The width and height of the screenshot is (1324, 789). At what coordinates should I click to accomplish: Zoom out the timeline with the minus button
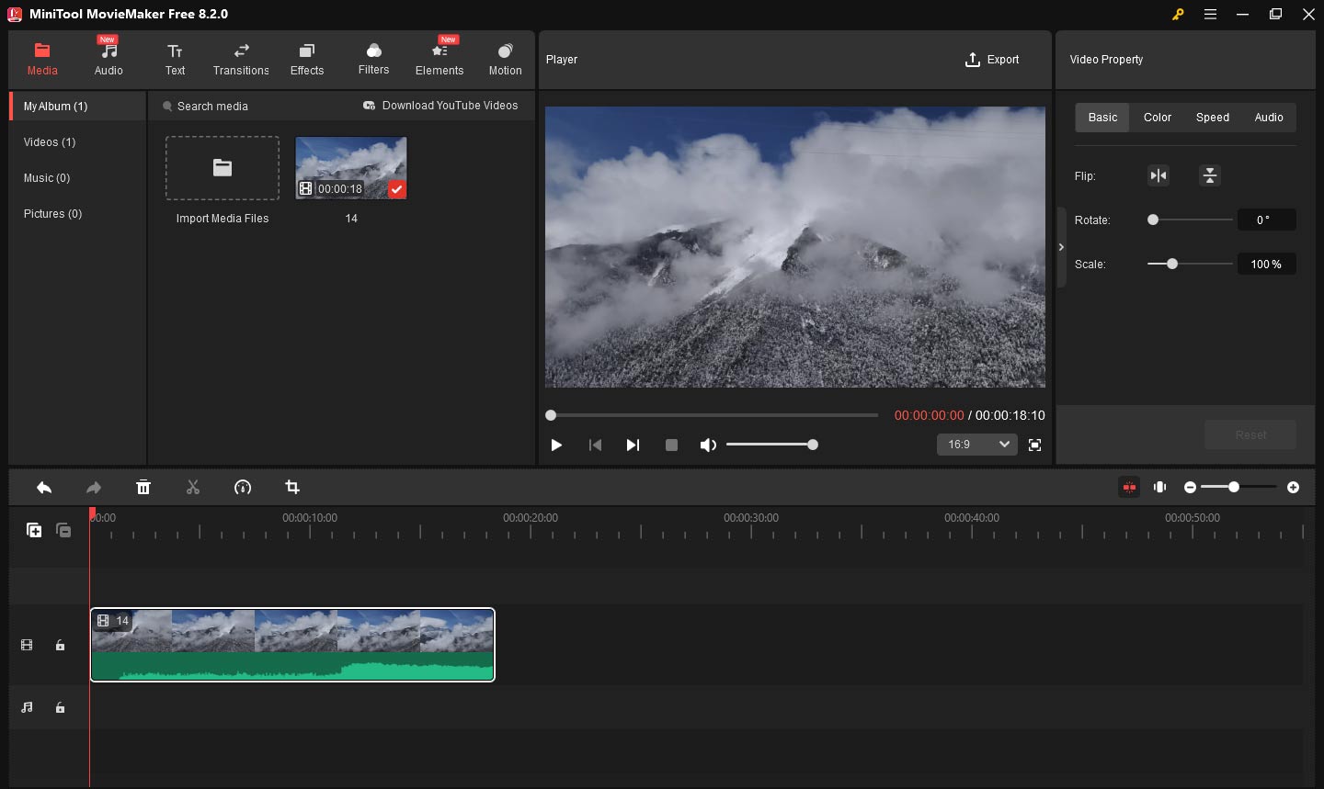point(1191,487)
